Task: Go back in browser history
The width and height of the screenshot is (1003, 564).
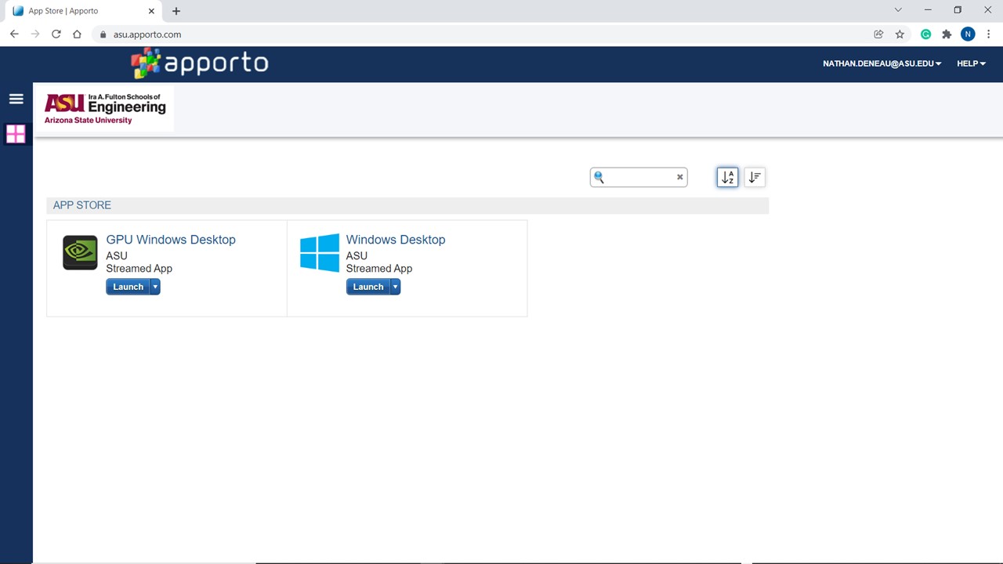Action: click(14, 34)
